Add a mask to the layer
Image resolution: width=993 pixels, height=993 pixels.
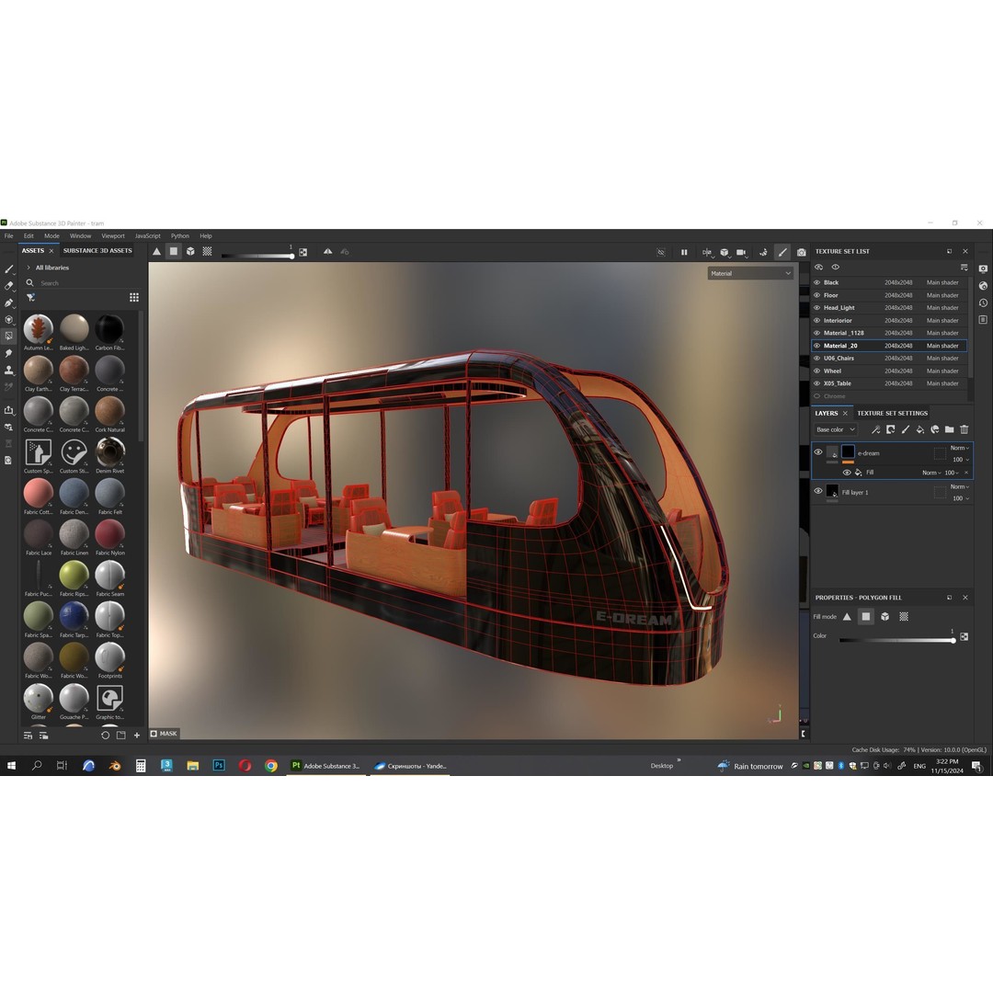tap(890, 429)
